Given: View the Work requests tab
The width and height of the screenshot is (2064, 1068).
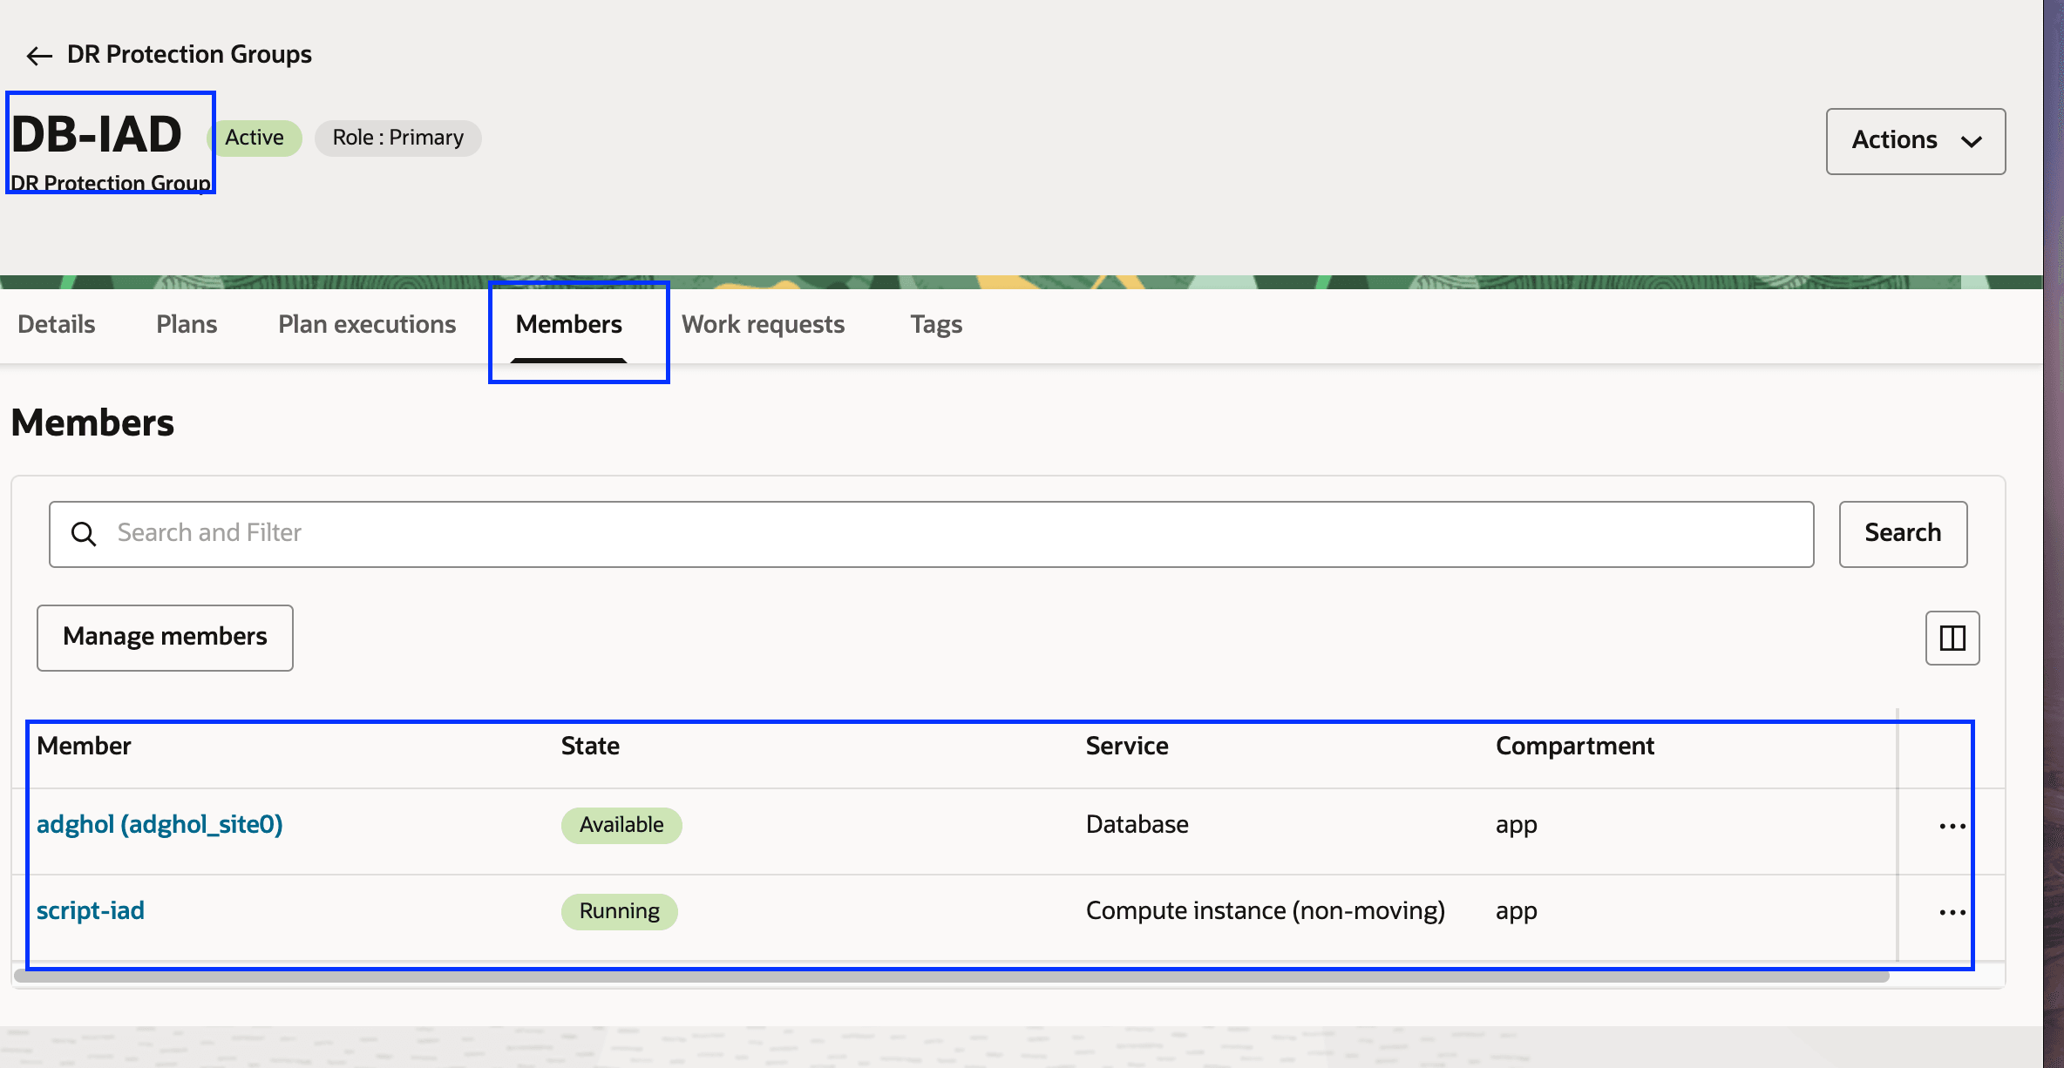Looking at the screenshot, I should [763, 324].
